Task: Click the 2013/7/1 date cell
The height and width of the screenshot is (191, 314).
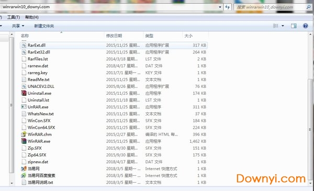Action: pos(123,73)
